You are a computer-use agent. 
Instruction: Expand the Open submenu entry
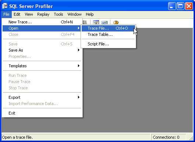(x=42, y=28)
